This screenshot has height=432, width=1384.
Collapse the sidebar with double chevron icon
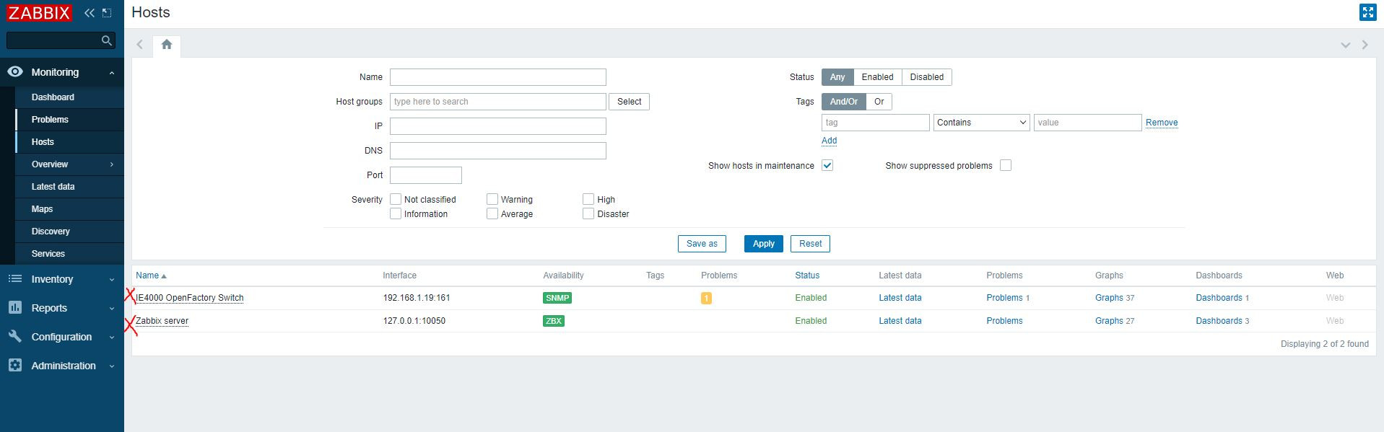[90, 13]
